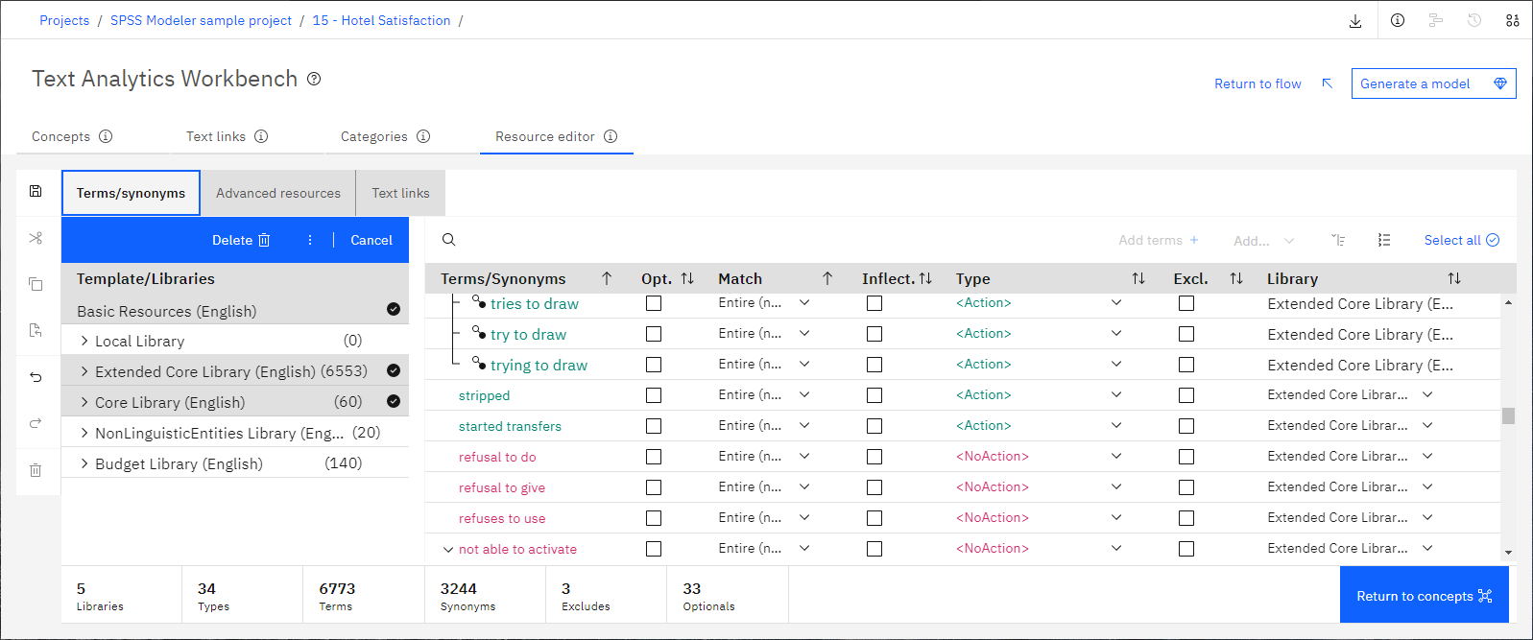The image size is (1533, 640).
Task: Sort by Excl. column arrows
Action: (x=1236, y=278)
